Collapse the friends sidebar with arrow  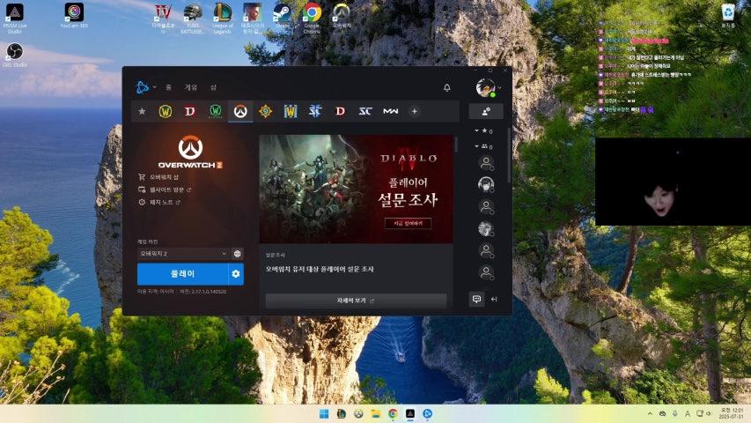tap(494, 300)
